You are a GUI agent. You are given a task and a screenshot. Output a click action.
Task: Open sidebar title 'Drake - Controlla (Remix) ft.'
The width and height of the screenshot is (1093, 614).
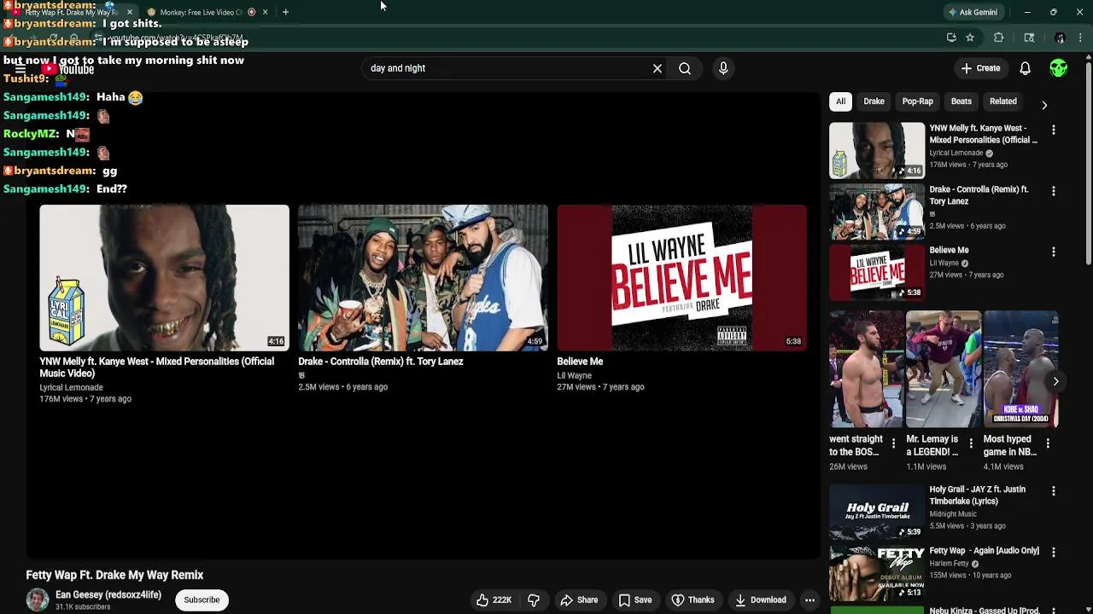[x=979, y=195]
